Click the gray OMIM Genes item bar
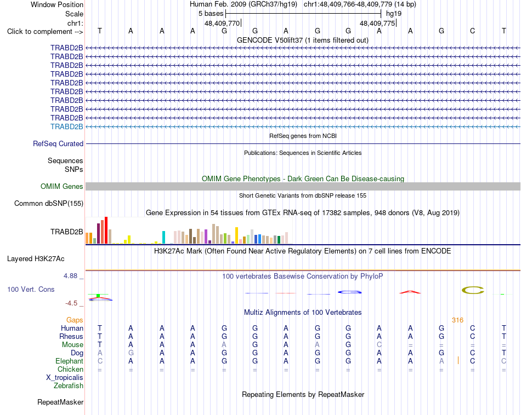Image resolution: width=521 pixels, height=415 pixels. 303,187
